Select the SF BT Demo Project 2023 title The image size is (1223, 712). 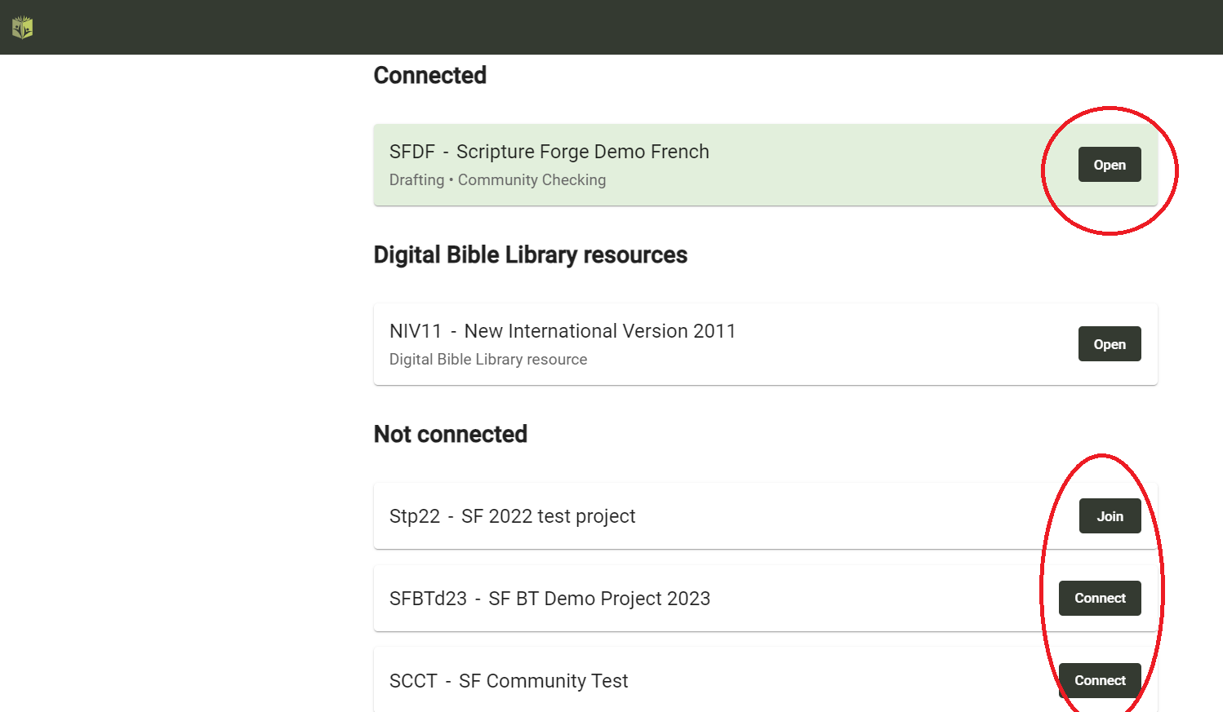pyautogui.click(x=599, y=599)
